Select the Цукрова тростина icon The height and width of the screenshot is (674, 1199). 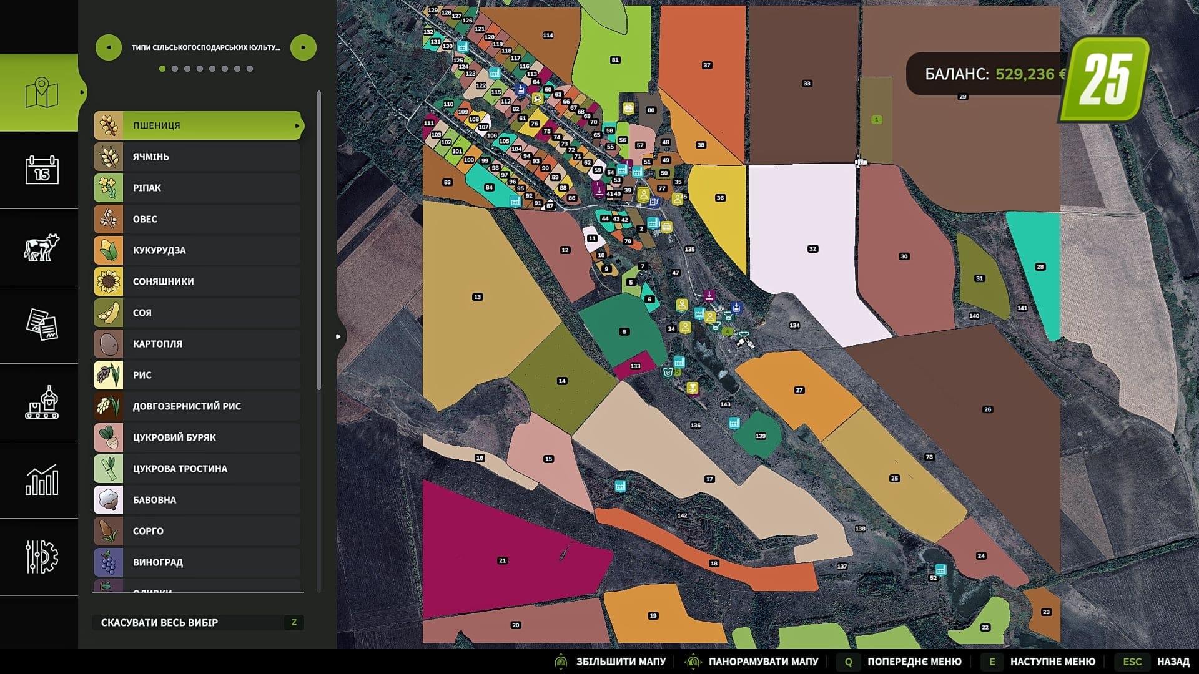(x=109, y=469)
